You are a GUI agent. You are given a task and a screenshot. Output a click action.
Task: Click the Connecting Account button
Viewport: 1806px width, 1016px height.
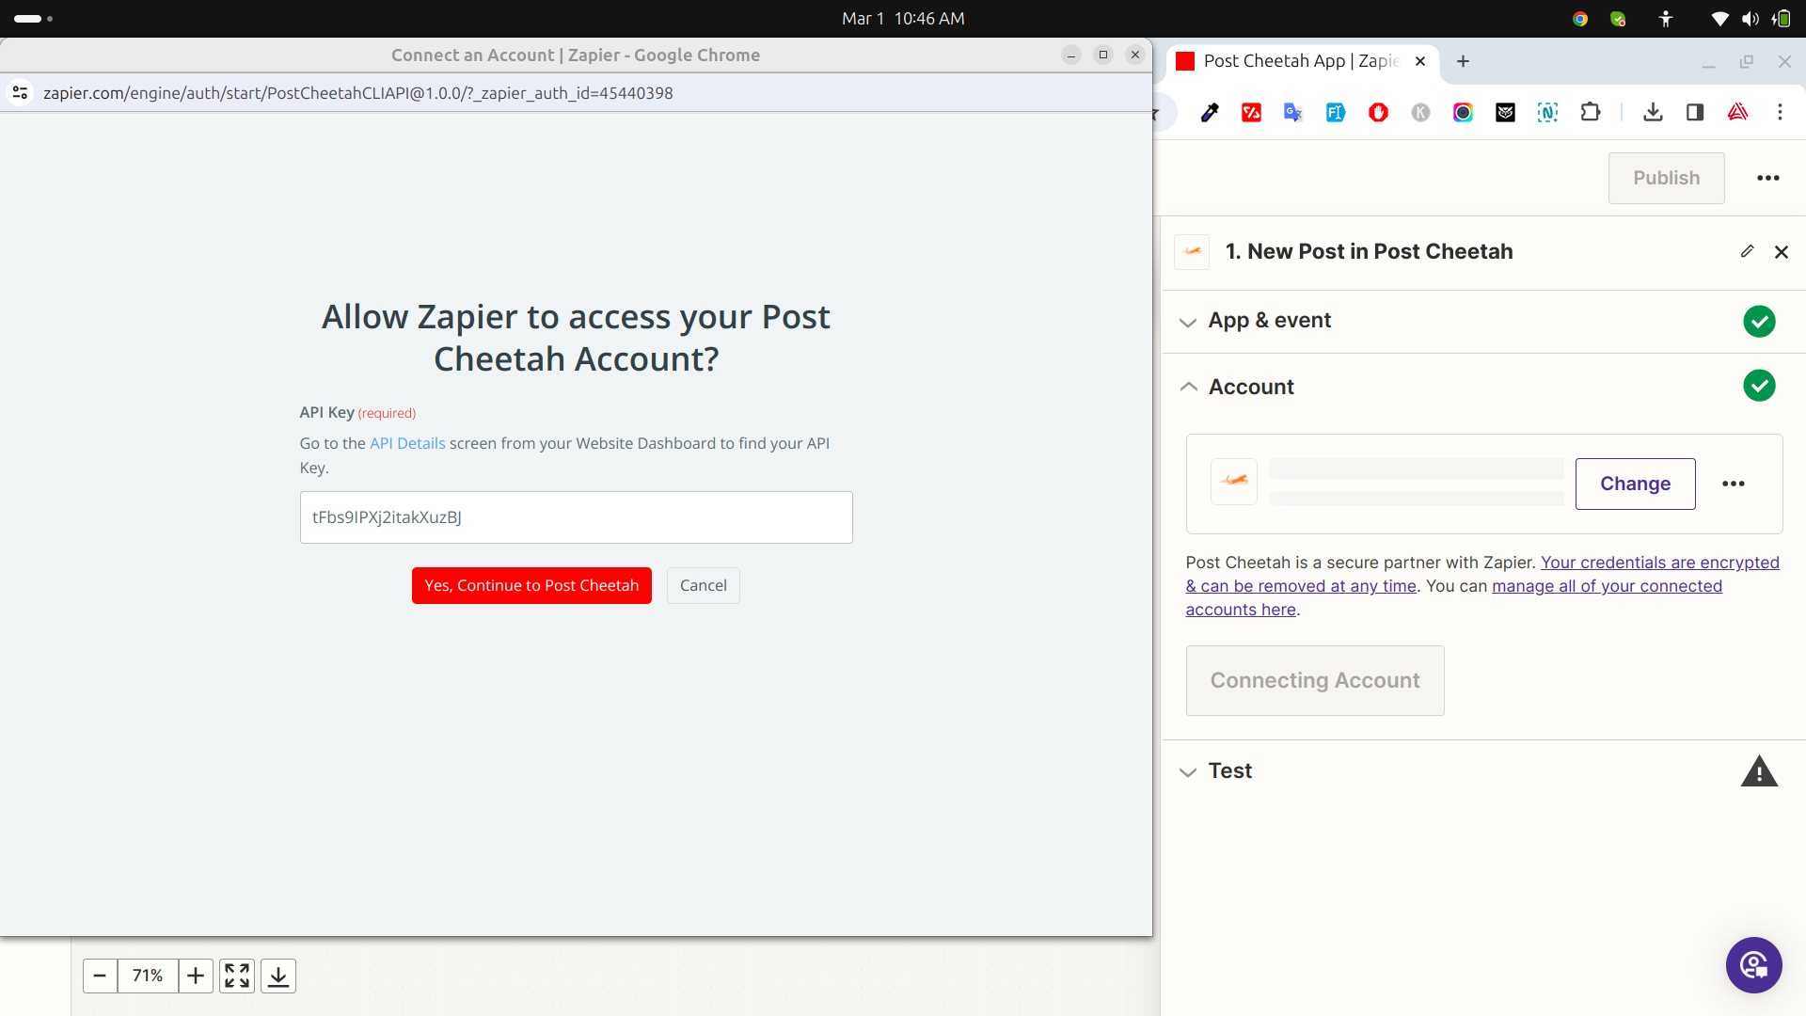coord(1315,680)
